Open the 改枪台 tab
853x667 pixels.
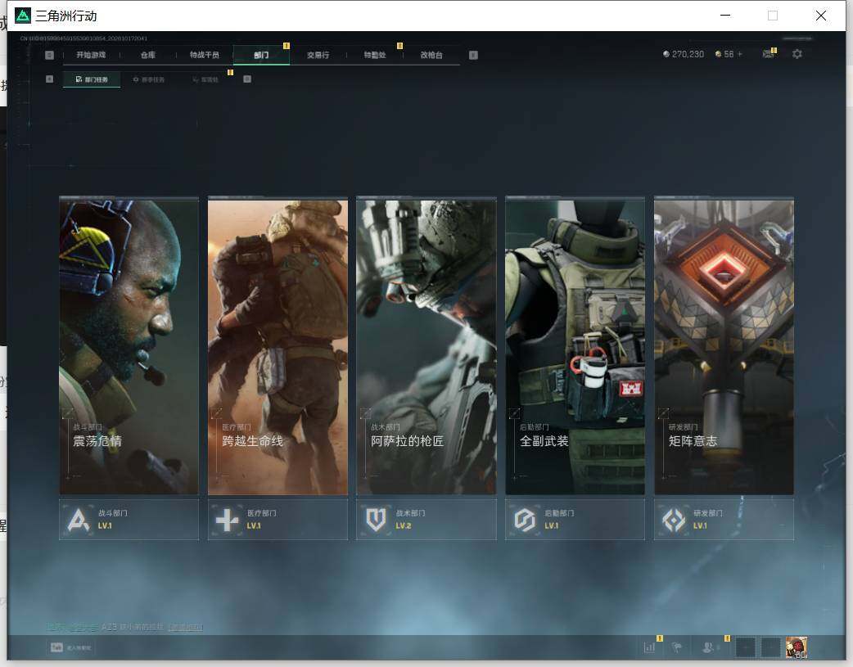431,55
